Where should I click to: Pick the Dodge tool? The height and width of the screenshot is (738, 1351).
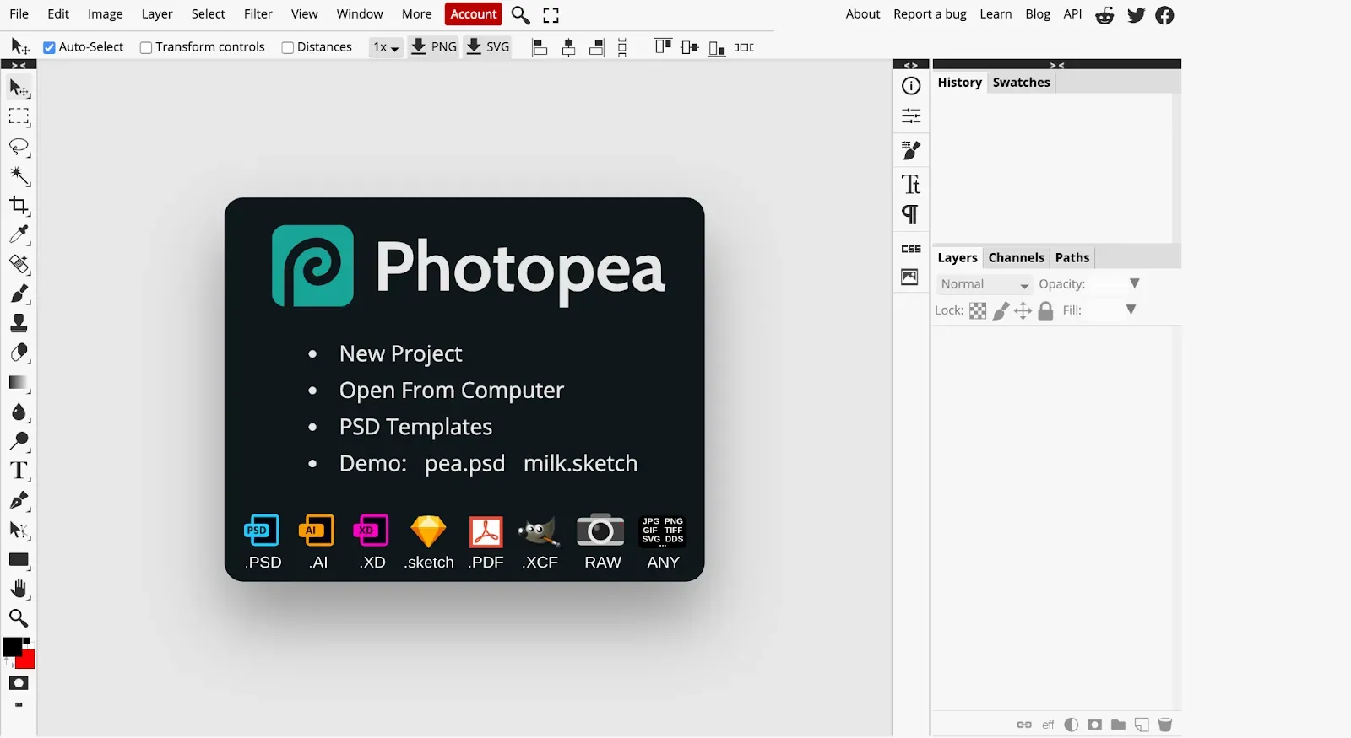tap(19, 441)
